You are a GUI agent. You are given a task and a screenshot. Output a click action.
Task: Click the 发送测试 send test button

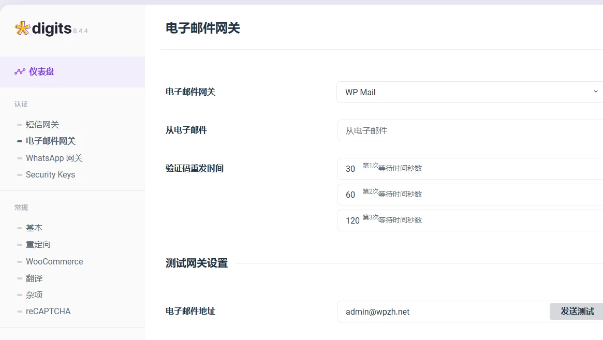[576, 311]
